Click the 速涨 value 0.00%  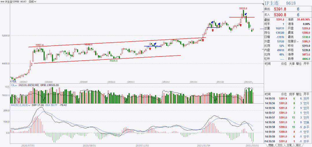(x=307, y=24)
